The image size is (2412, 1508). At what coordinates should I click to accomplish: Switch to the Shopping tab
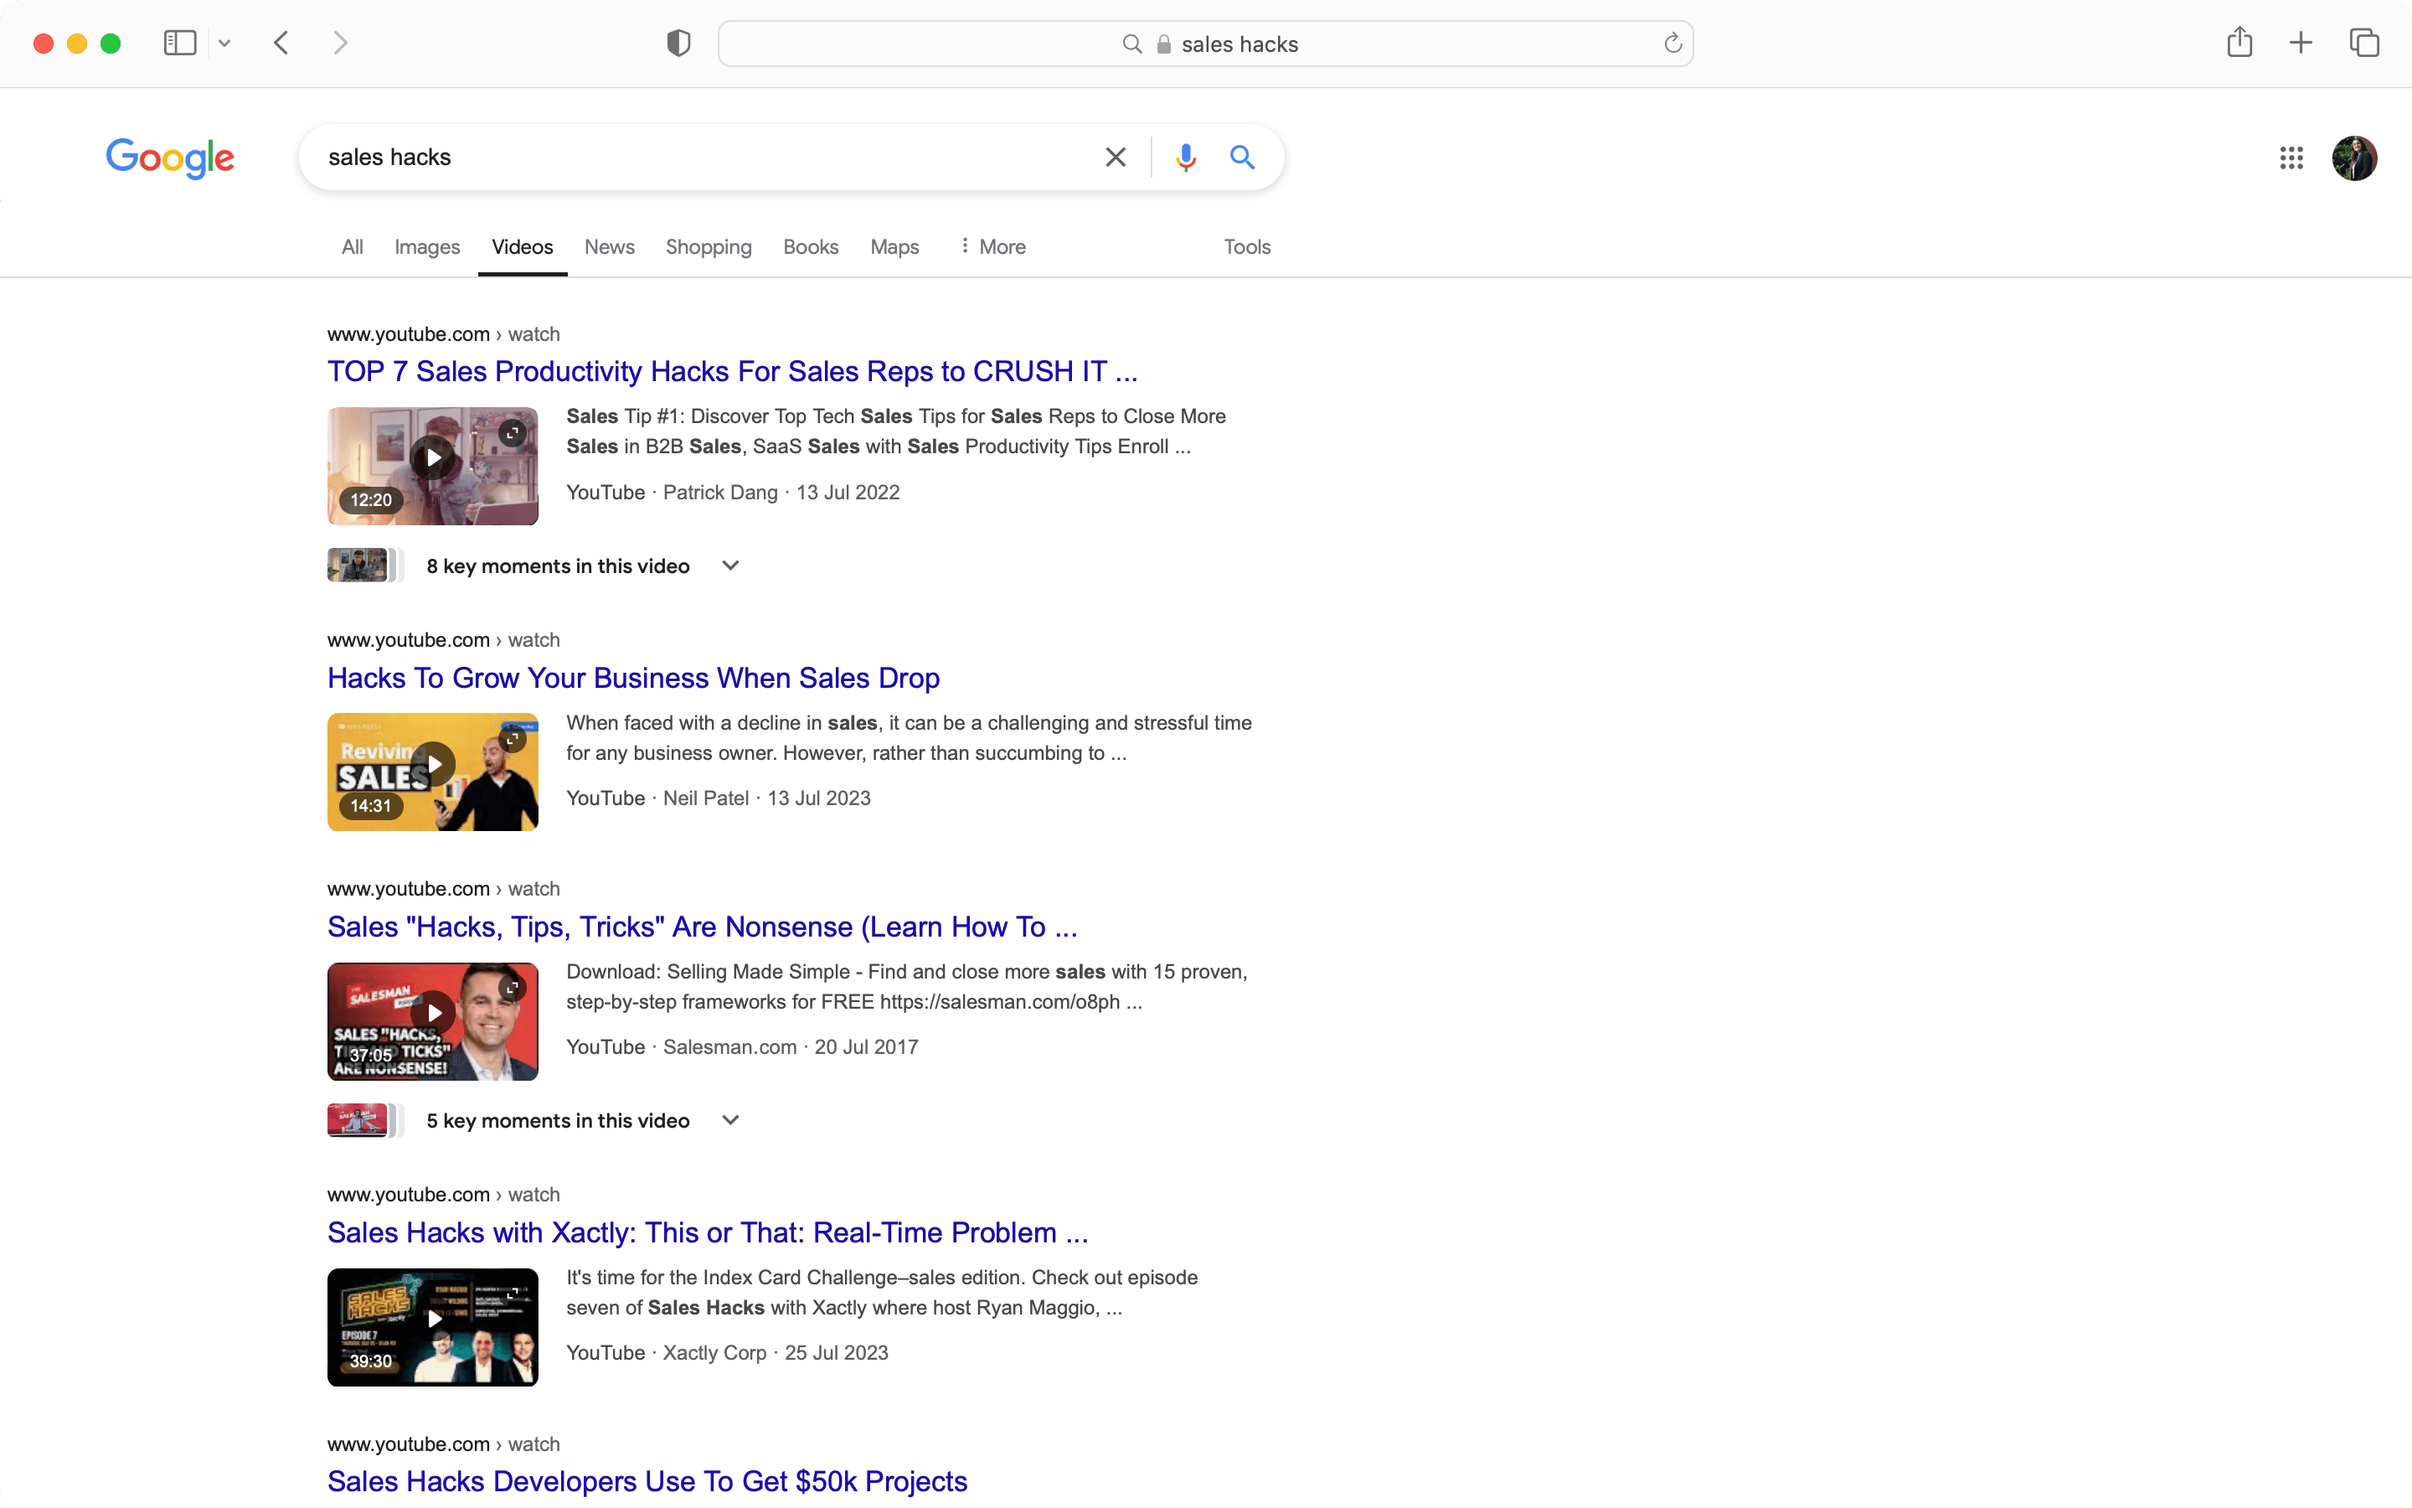click(709, 246)
